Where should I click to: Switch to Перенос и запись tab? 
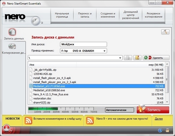pyautogui.click(x=85, y=15)
